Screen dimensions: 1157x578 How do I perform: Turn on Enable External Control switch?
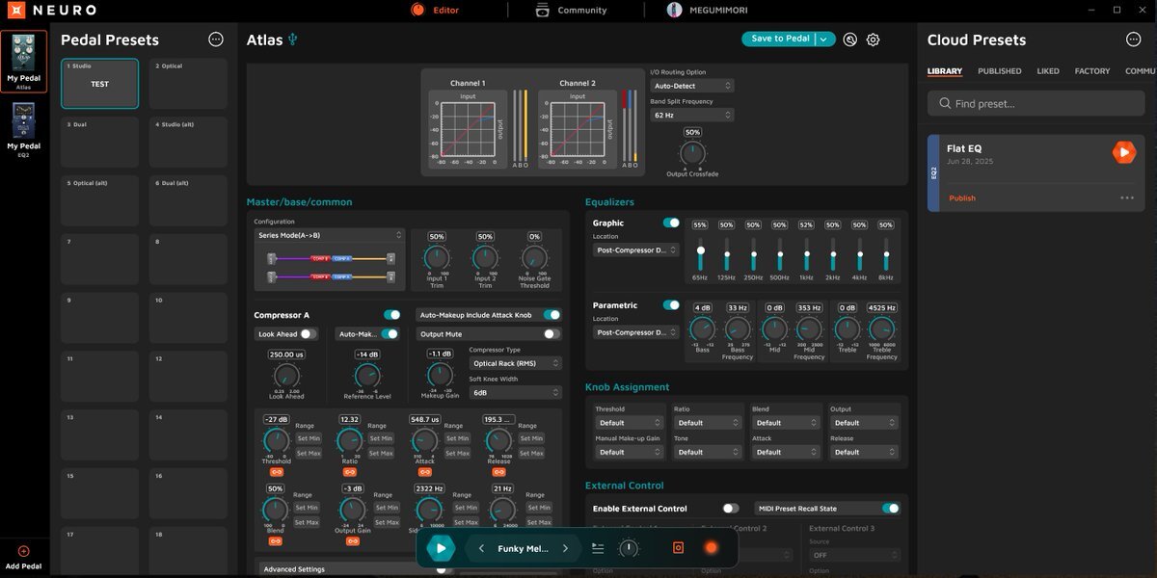pyautogui.click(x=731, y=509)
